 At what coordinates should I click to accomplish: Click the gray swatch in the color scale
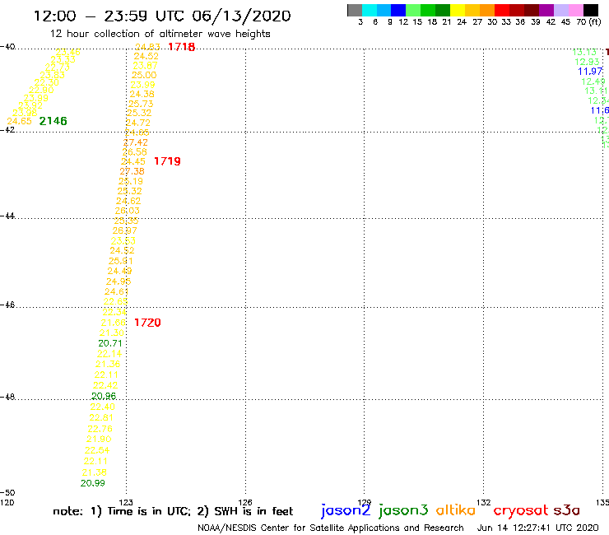pos(355,10)
